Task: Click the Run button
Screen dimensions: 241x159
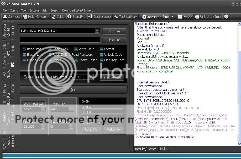Action: pos(74,90)
